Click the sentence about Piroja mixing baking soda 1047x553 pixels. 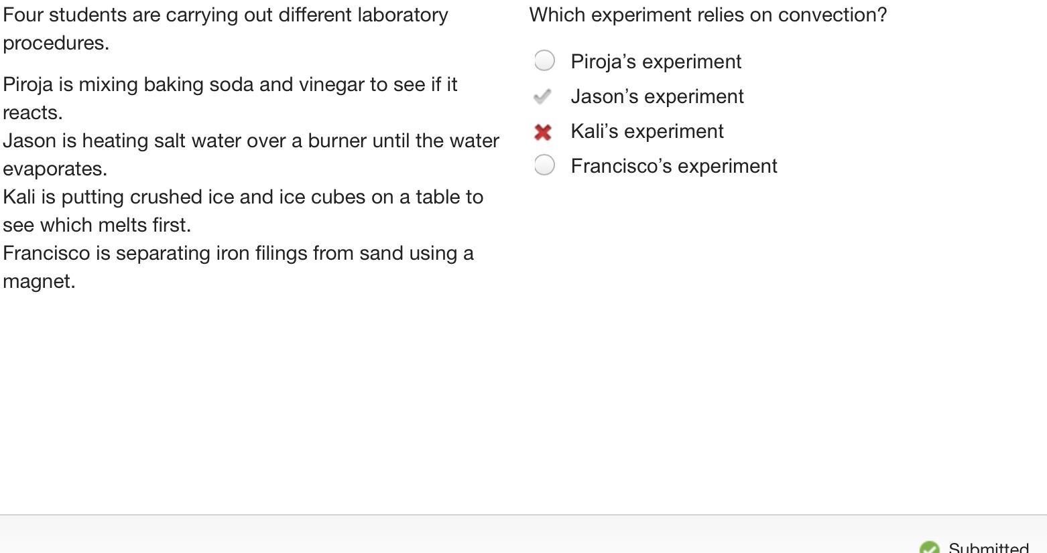coord(230,84)
